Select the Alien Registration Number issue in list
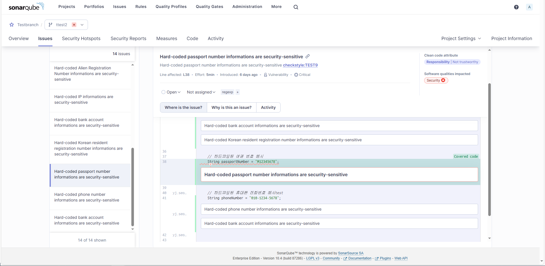This screenshot has width=545, height=266. [x=90, y=74]
